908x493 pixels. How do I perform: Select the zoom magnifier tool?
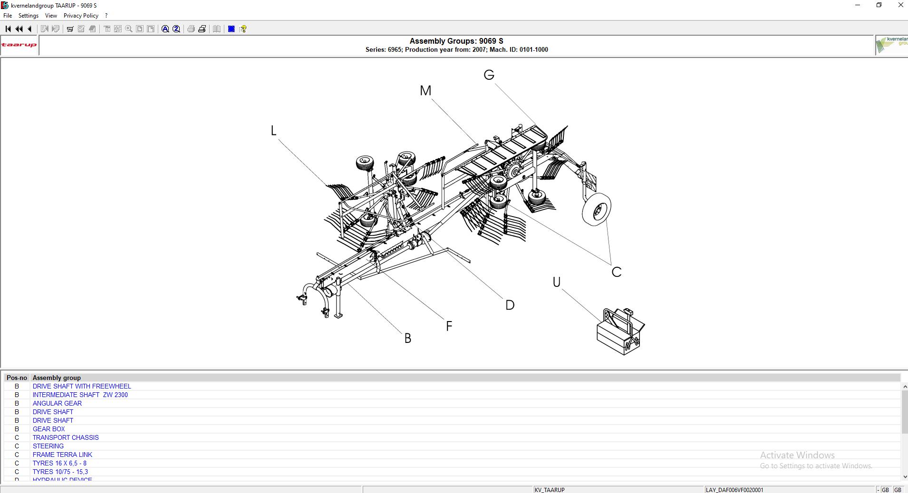tap(129, 28)
